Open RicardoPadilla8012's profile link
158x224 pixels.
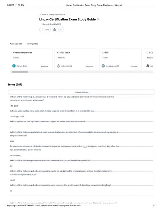(52, 24)
